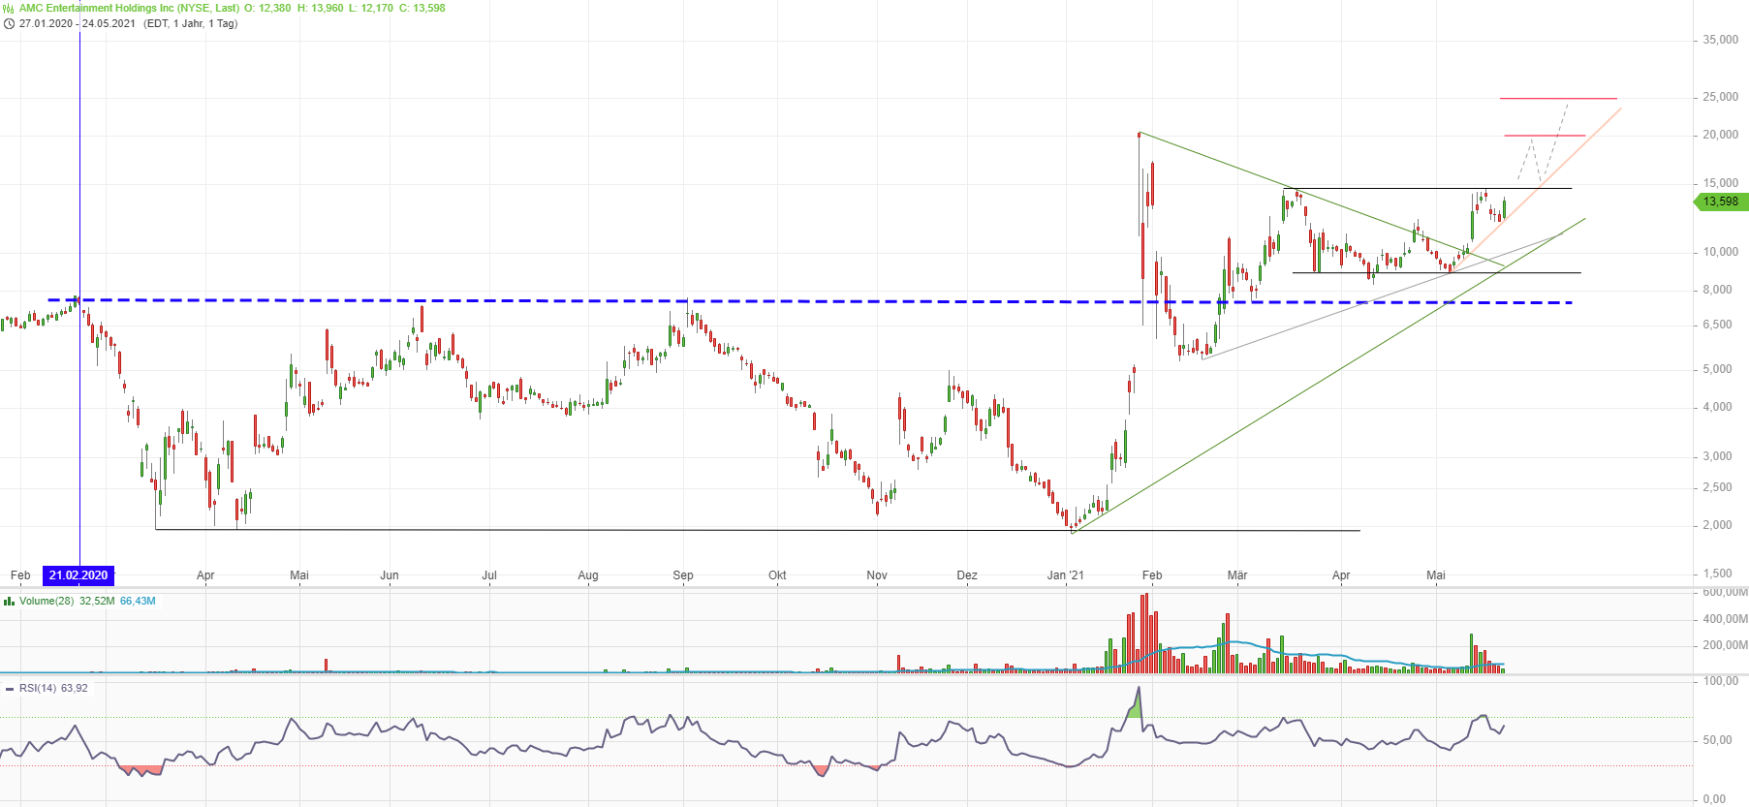Click the 400,00M volume axis label
The height and width of the screenshot is (807, 1749).
tap(1726, 619)
